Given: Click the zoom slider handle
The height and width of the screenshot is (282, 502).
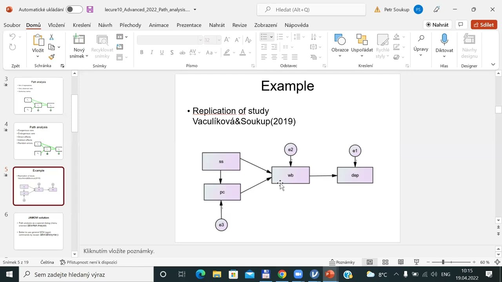Looking at the screenshot, I should 443,262.
